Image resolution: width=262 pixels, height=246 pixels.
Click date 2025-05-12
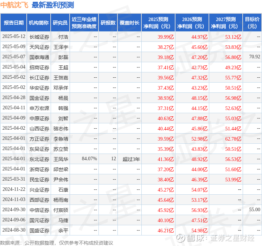[x=14, y=37]
